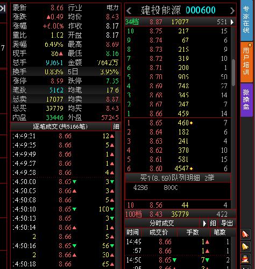Click the 金额 label in quote panel
This screenshot has width=255, height=269.
[x=75, y=63]
